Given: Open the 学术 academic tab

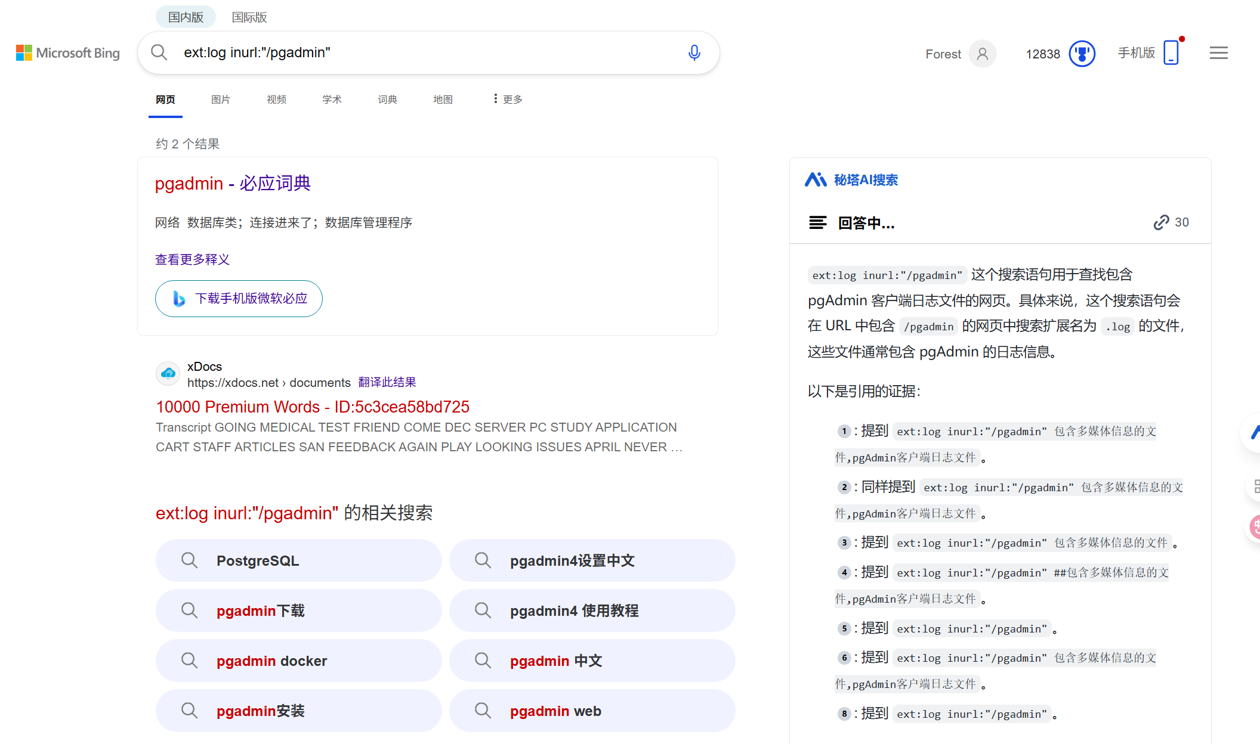Looking at the screenshot, I should [331, 100].
